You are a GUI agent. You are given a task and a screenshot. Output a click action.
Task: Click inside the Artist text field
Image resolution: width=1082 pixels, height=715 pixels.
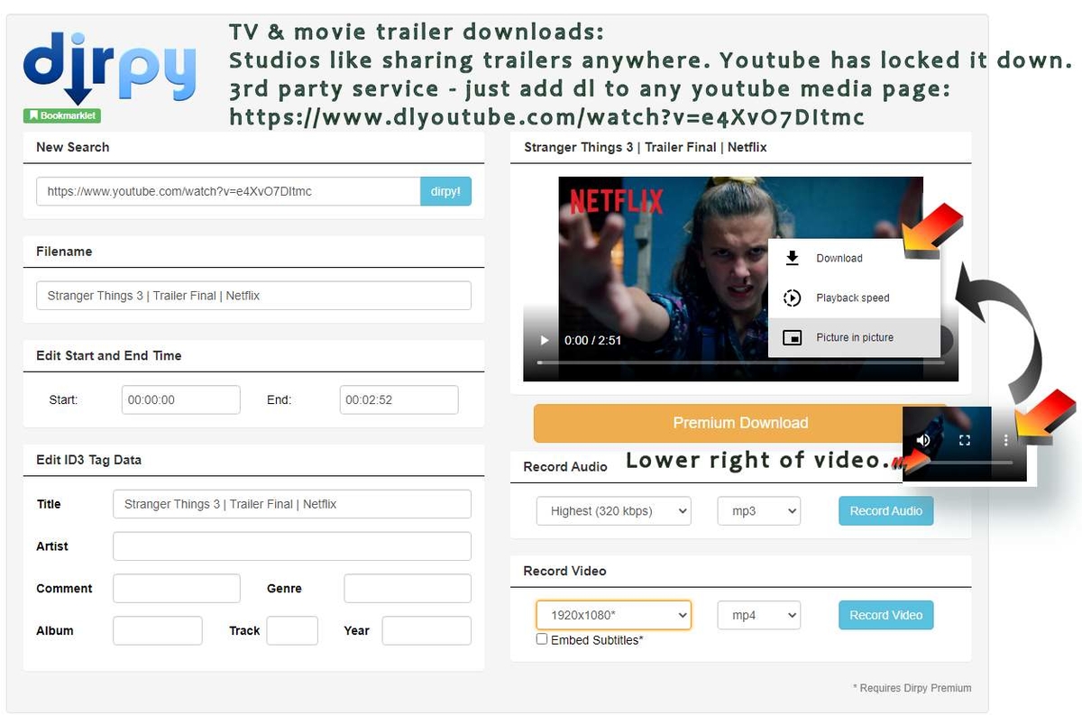tap(291, 545)
